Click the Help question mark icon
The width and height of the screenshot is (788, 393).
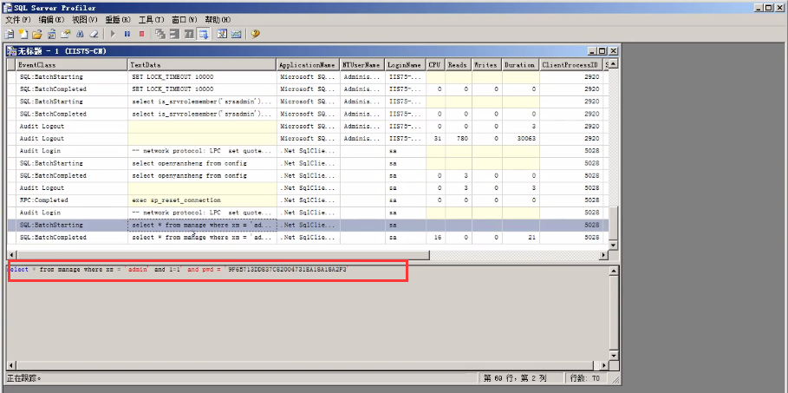click(255, 34)
